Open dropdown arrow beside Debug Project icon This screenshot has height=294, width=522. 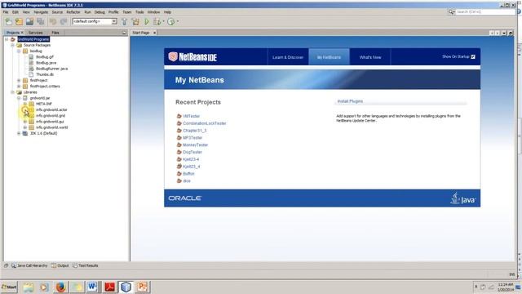click(x=163, y=22)
